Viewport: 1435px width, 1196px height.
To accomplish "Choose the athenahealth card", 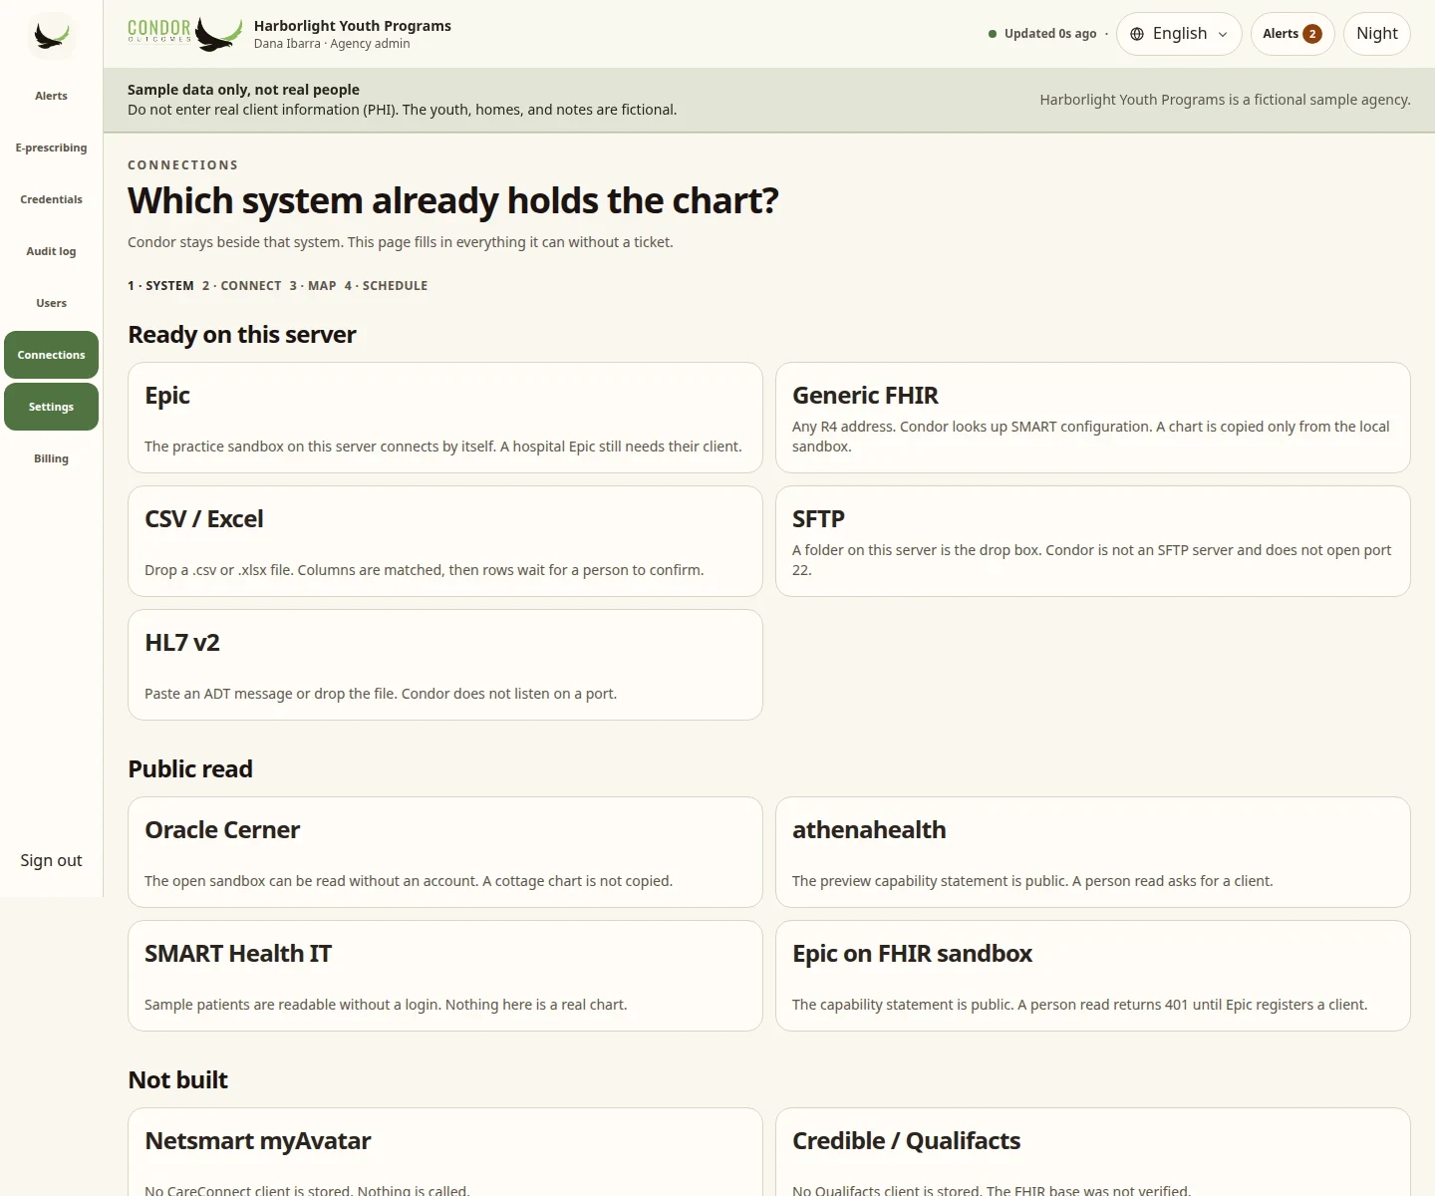I will [1093, 852].
